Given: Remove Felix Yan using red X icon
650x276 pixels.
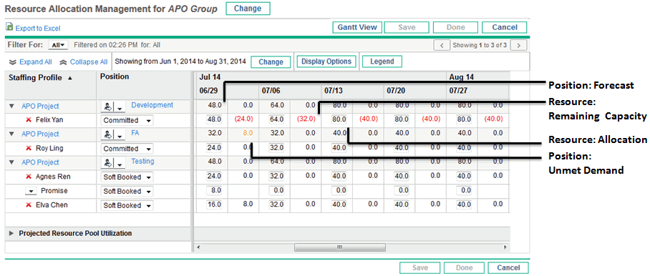Looking at the screenshot, I should (x=29, y=120).
